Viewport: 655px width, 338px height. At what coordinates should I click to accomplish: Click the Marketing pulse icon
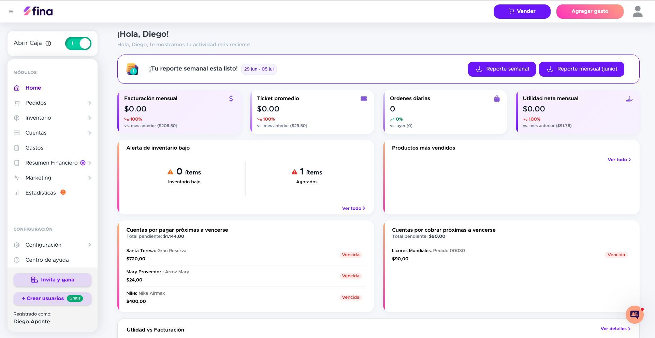pyautogui.click(x=17, y=178)
